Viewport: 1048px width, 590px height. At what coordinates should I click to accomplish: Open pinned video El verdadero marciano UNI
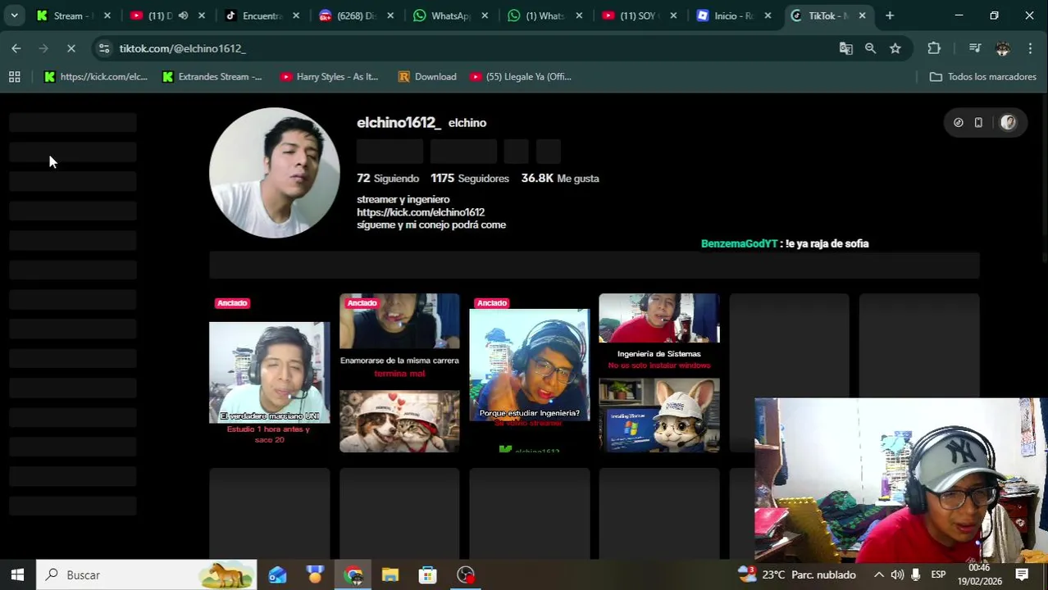coord(269,373)
